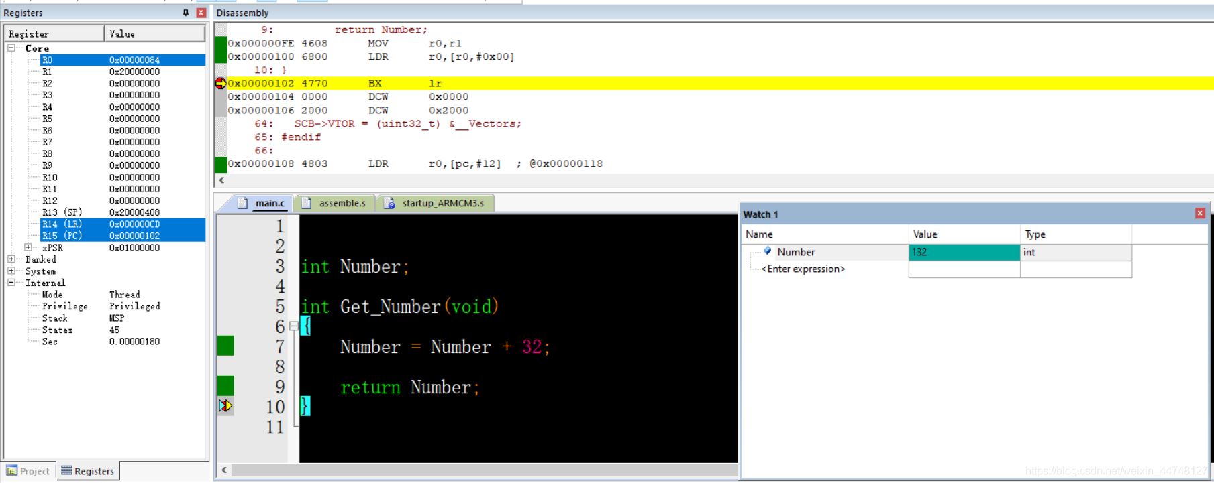Close the Registers panel
Viewport: 1214px width, 483px height.
tap(201, 13)
